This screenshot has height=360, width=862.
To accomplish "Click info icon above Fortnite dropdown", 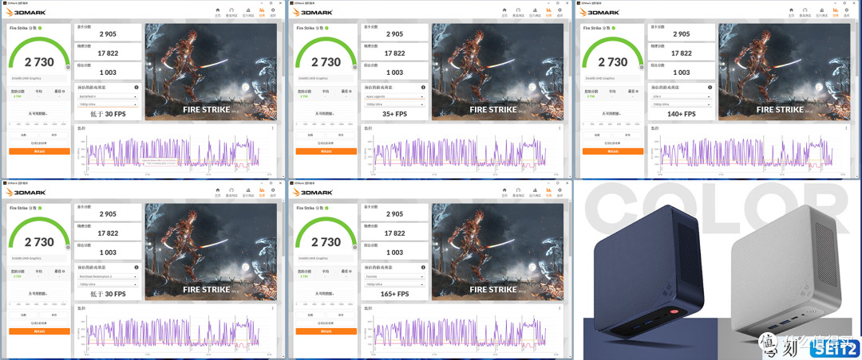I will (422, 268).
